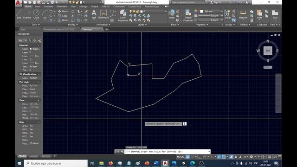Image resolution: width=297 pixels, height=167 pixels.
Task: Switch to the Drawing1 file tab
Action: click(91, 30)
